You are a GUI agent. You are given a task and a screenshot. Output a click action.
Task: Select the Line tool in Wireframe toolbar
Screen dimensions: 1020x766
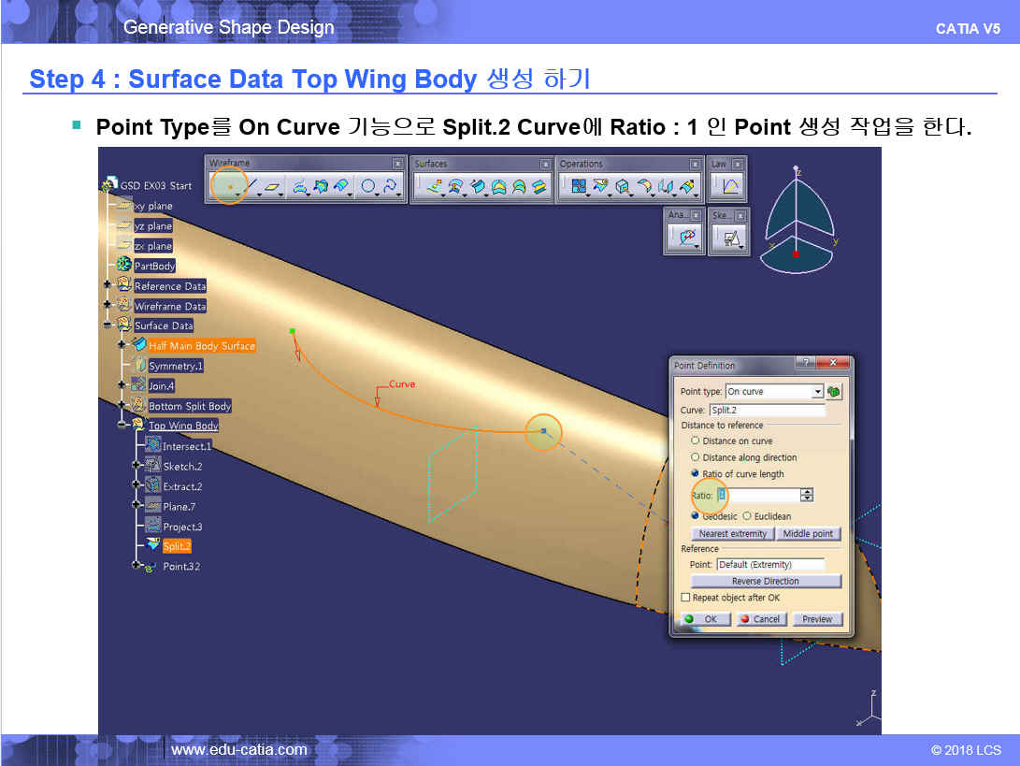[251, 187]
